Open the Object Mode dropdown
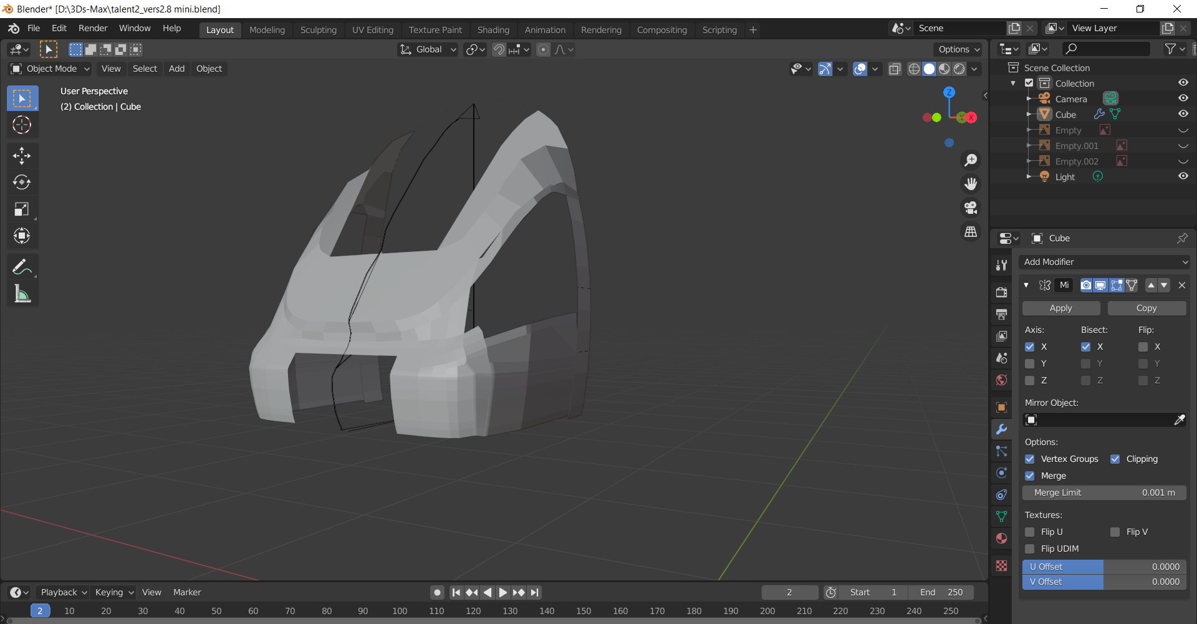 click(x=50, y=69)
